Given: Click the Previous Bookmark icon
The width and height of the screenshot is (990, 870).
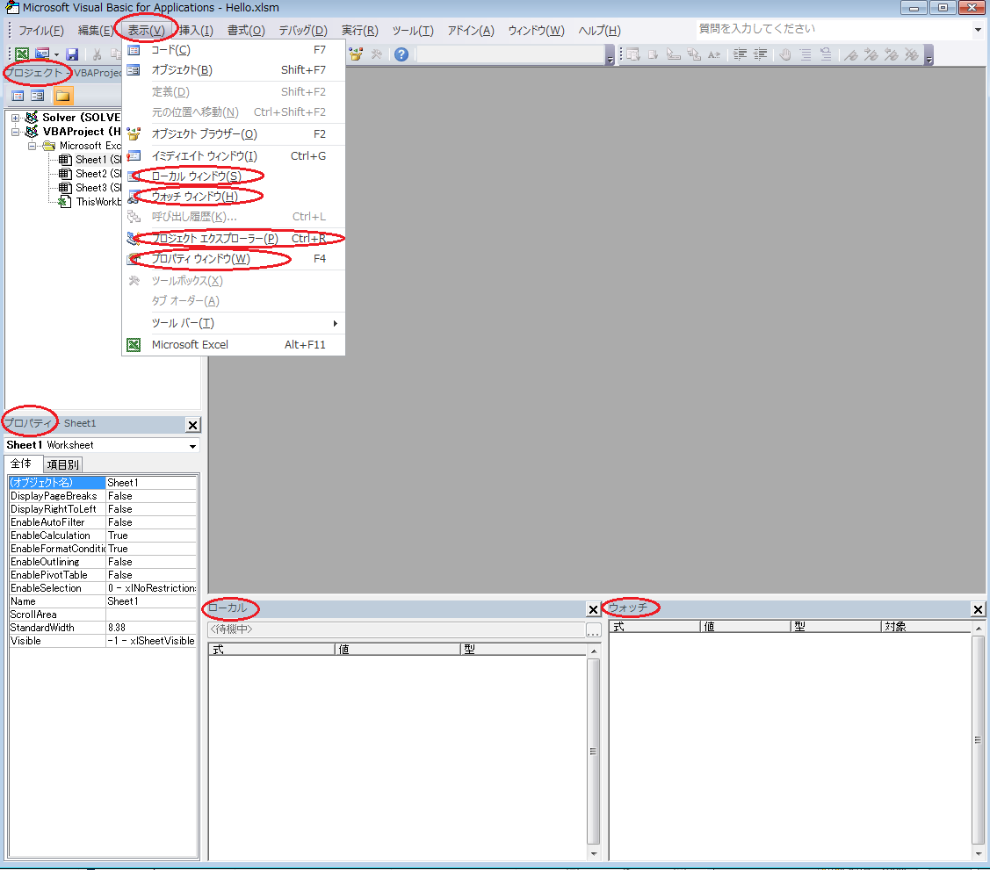Looking at the screenshot, I should tap(891, 54).
